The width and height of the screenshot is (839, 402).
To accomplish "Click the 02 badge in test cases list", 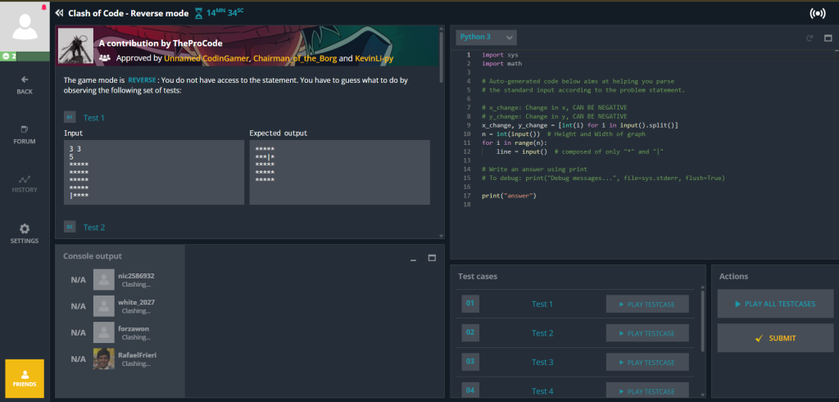I will point(470,332).
